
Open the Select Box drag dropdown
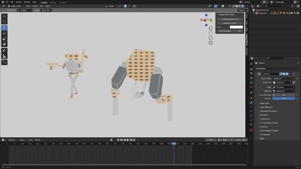pos(46,10)
